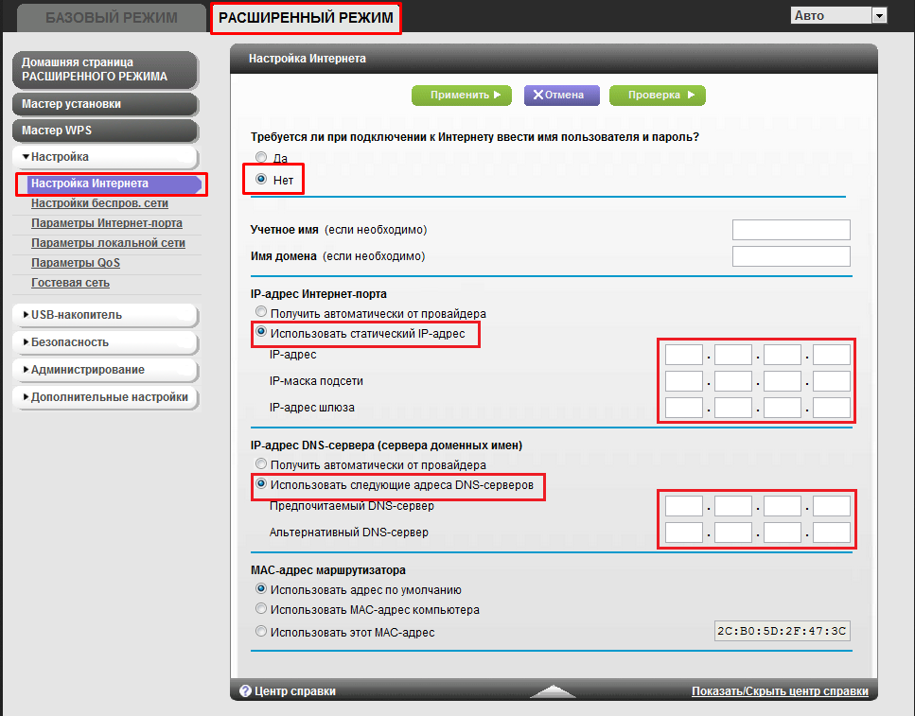Open Мастер установки from sidebar
This screenshot has width=915, height=716.
(104, 104)
